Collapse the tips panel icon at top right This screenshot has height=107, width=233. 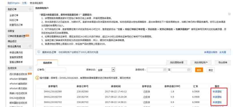(229, 14)
